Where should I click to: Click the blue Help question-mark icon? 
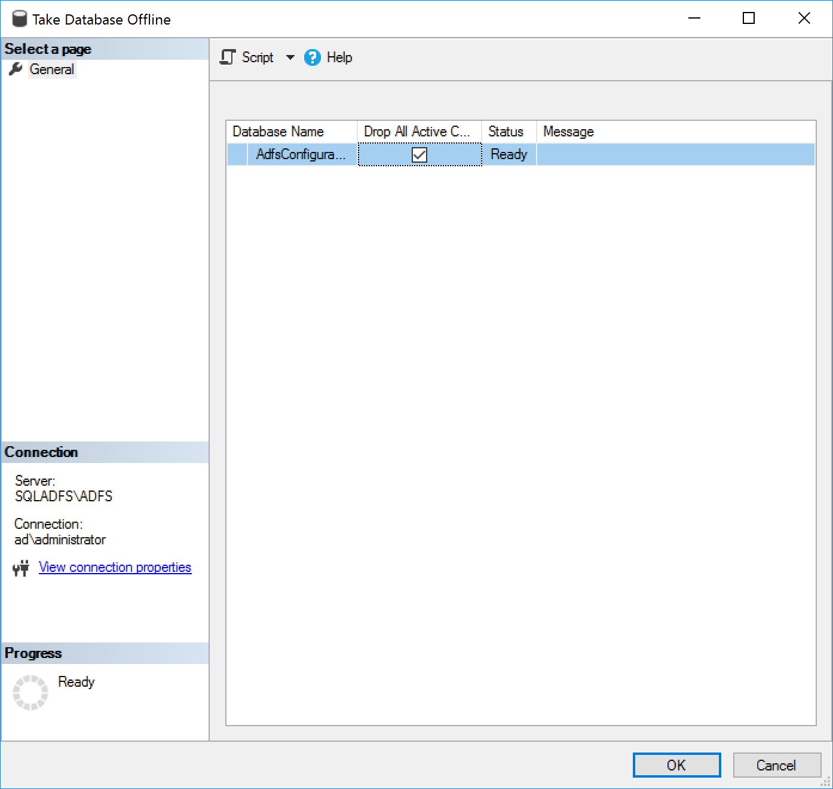point(313,57)
